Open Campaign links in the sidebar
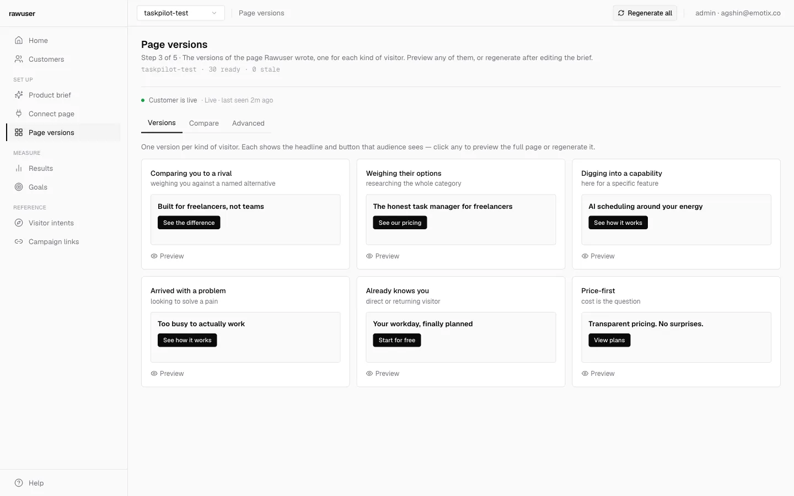Screen dimensions: 794x496 click(x=63, y=241)
